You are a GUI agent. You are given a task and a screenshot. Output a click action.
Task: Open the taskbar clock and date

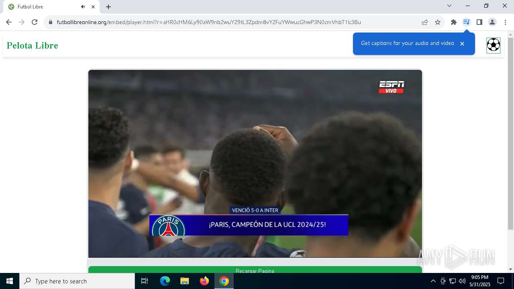pos(480,281)
